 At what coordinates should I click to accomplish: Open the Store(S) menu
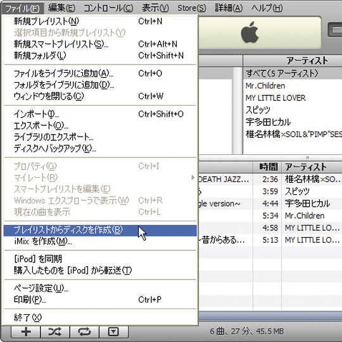[x=192, y=8]
